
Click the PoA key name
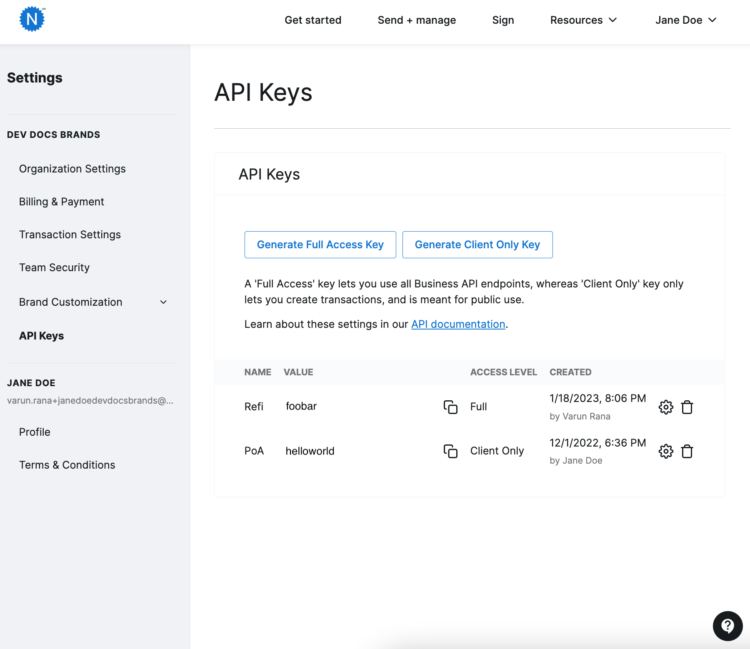click(x=254, y=451)
